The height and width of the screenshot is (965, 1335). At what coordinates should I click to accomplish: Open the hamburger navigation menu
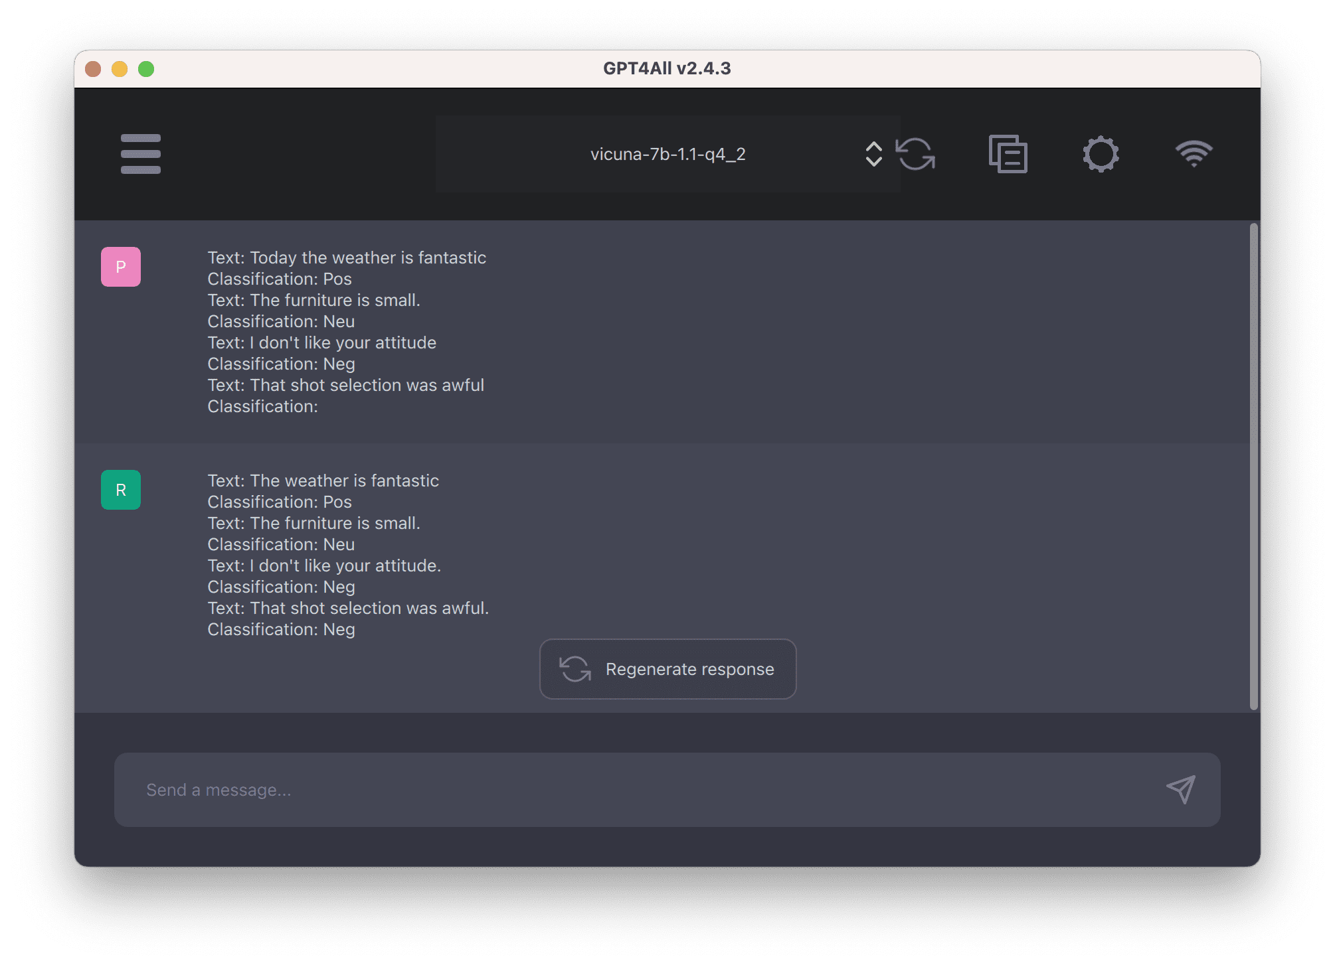coord(140,153)
